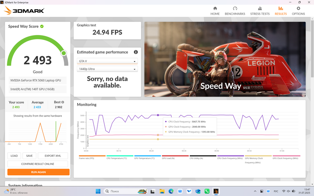This screenshot has height=196, width=314.
Task: Toggle the Frame rate (FPS) legend
Action: (x=92, y=157)
